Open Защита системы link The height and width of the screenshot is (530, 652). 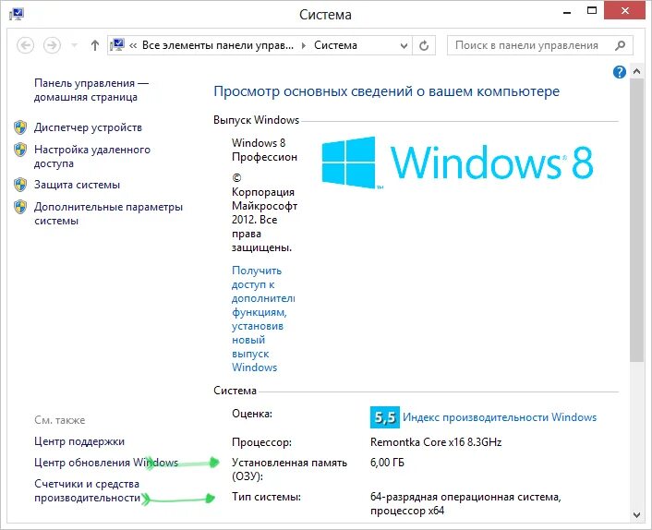coord(77,185)
